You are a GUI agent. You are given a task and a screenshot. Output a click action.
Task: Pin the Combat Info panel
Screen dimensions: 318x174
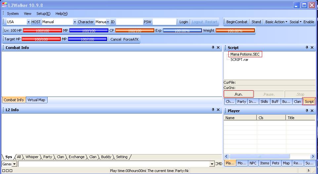(x=213, y=47)
